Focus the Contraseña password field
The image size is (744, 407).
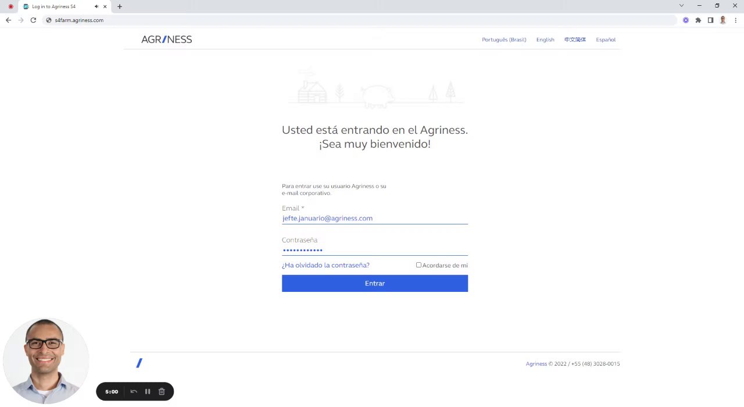pyautogui.click(x=375, y=250)
